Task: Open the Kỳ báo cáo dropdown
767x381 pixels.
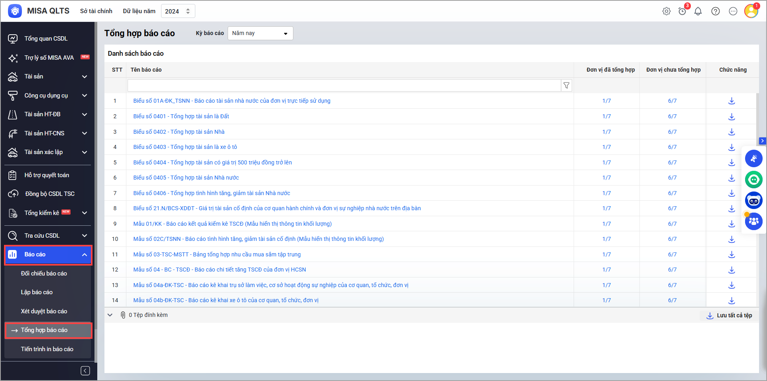Action: pyautogui.click(x=260, y=33)
